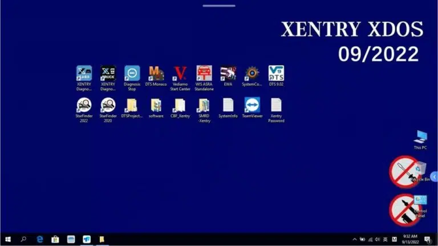Select the CBF_Xentry folder

coord(180,106)
